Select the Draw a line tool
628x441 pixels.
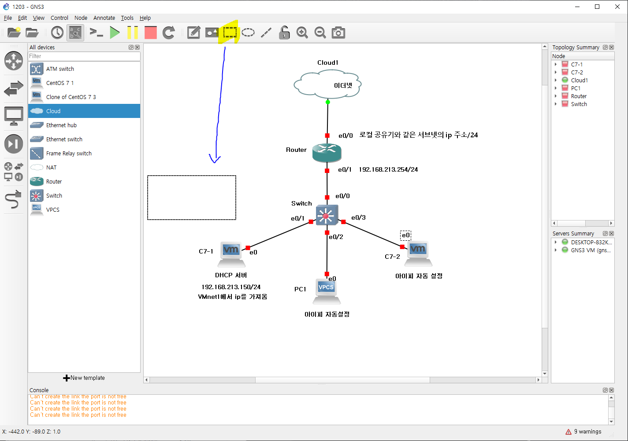click(x=266, y=33)
